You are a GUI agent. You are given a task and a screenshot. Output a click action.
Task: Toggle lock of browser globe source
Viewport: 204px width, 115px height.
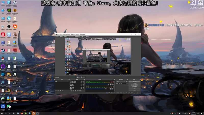[83, 87]
